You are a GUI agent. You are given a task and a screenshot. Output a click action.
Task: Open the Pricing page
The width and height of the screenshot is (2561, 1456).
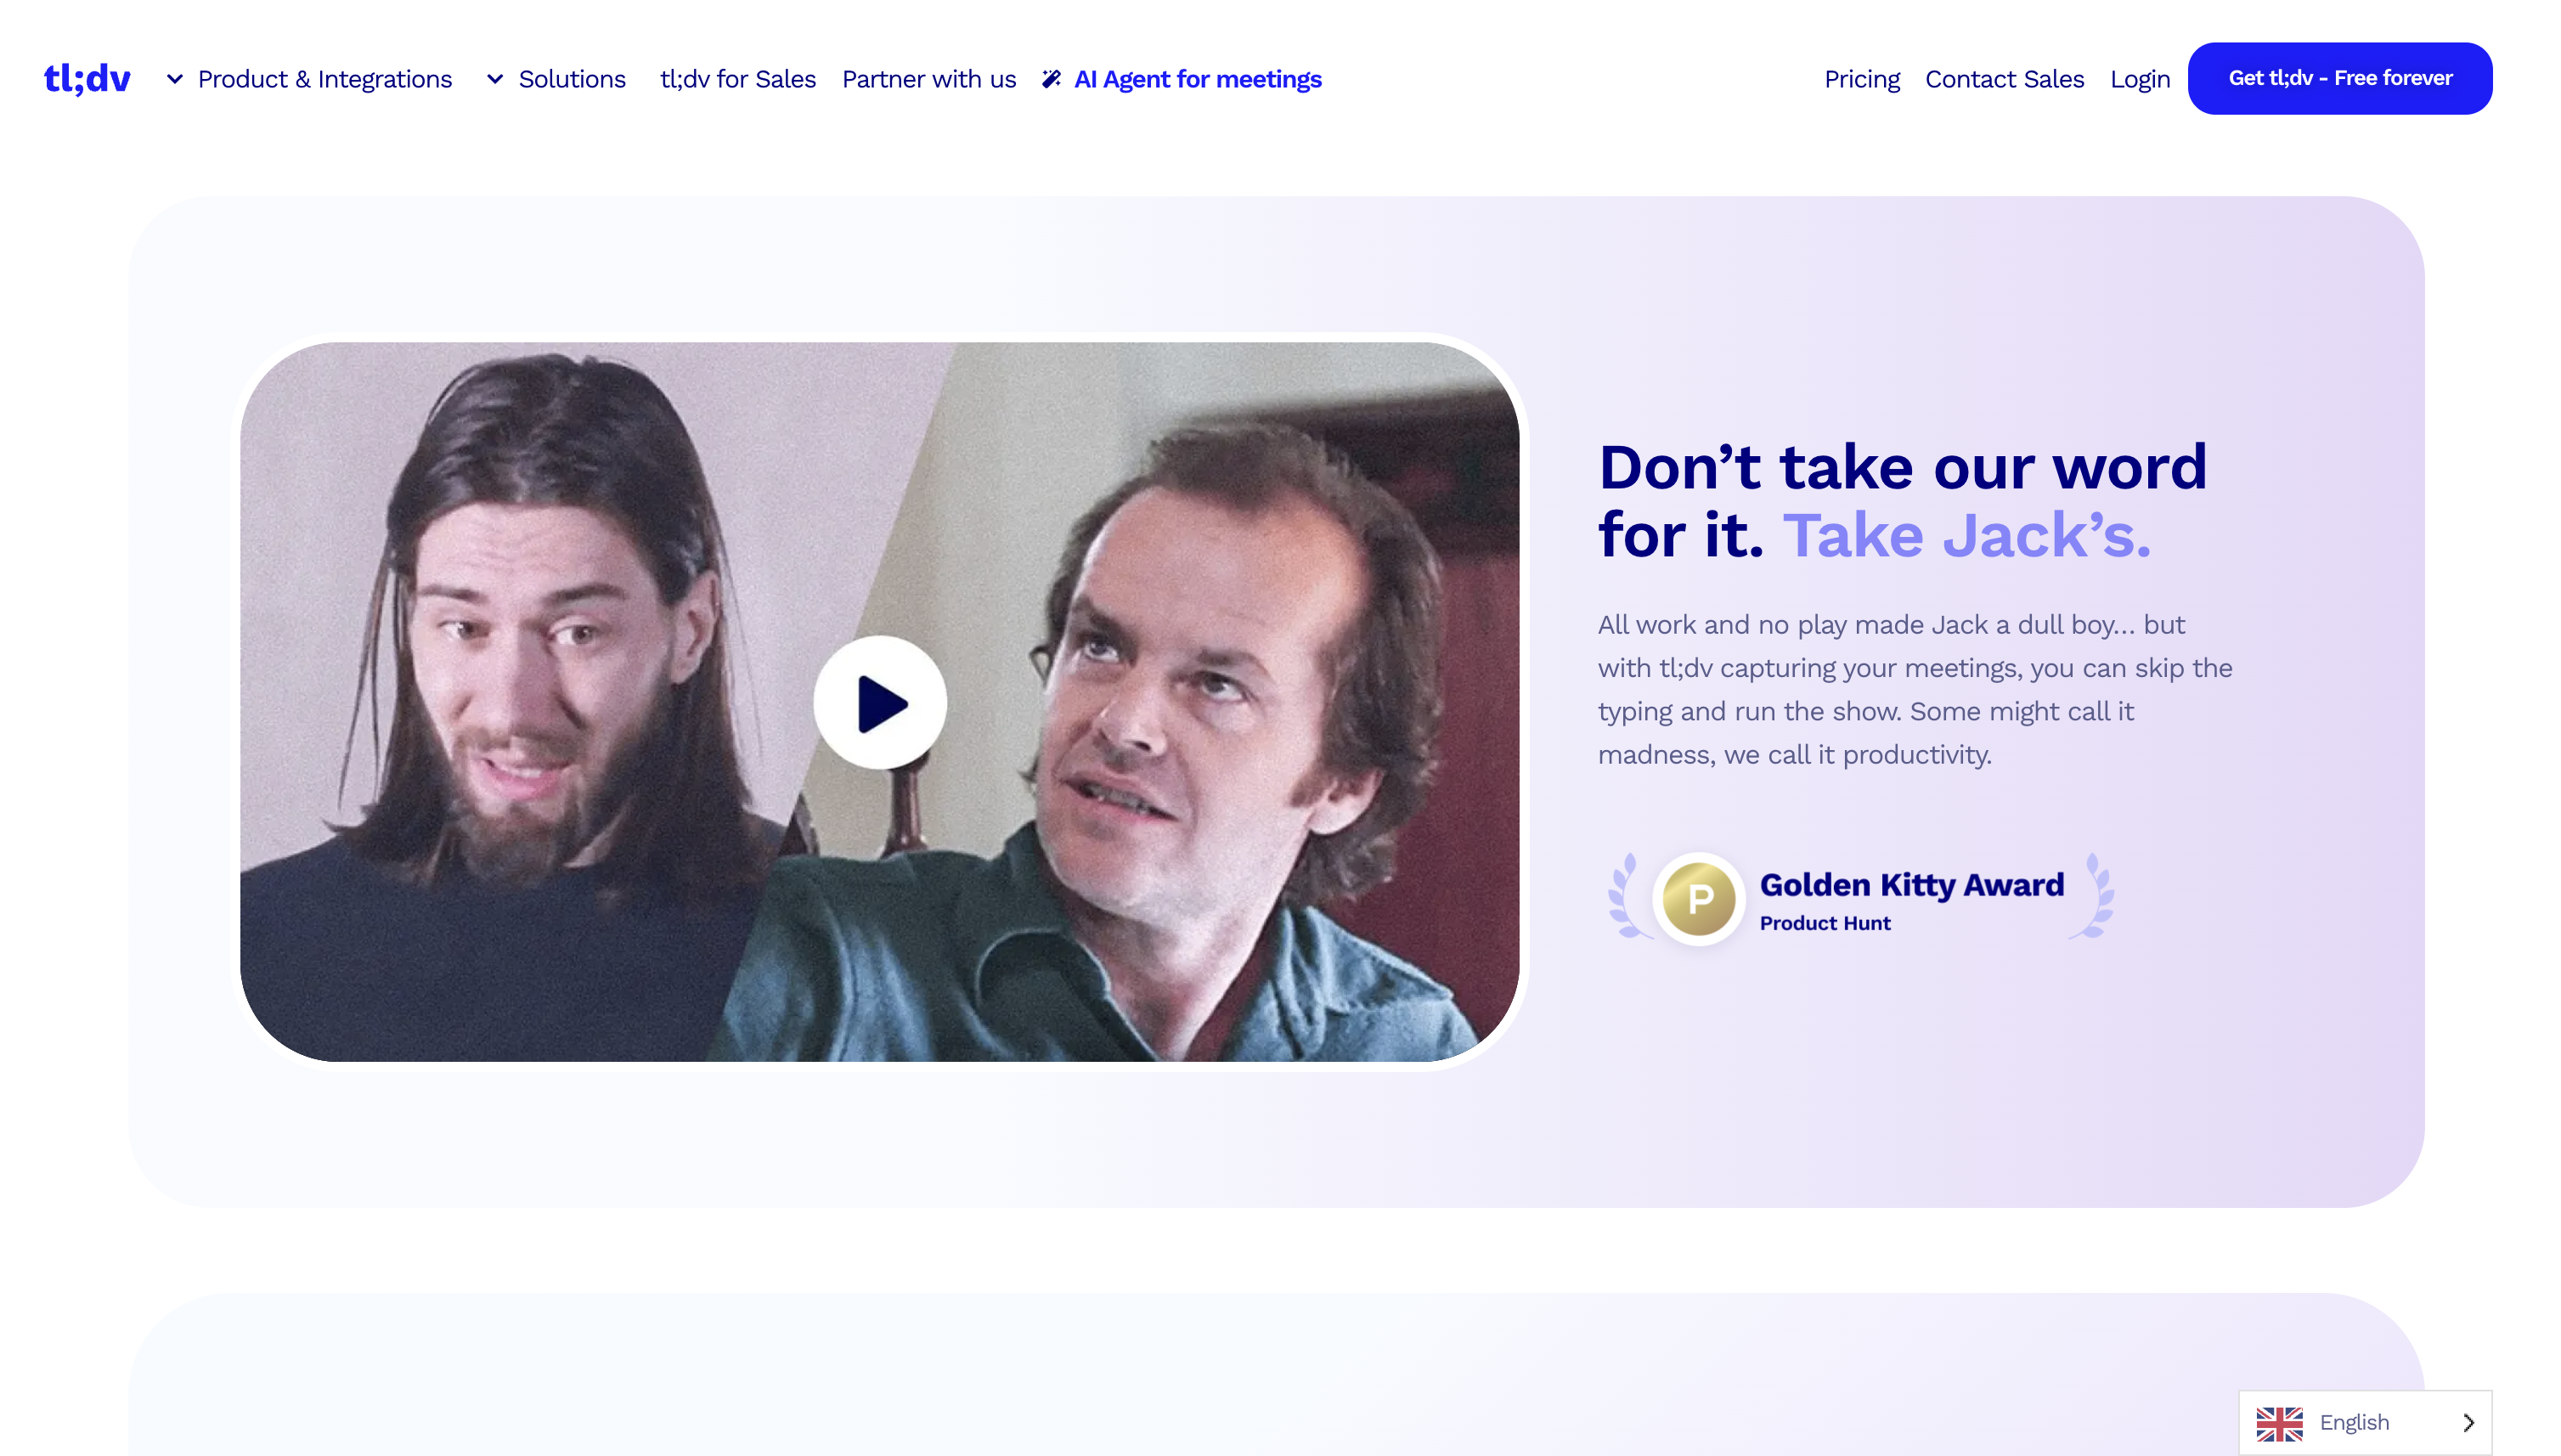1861,79
